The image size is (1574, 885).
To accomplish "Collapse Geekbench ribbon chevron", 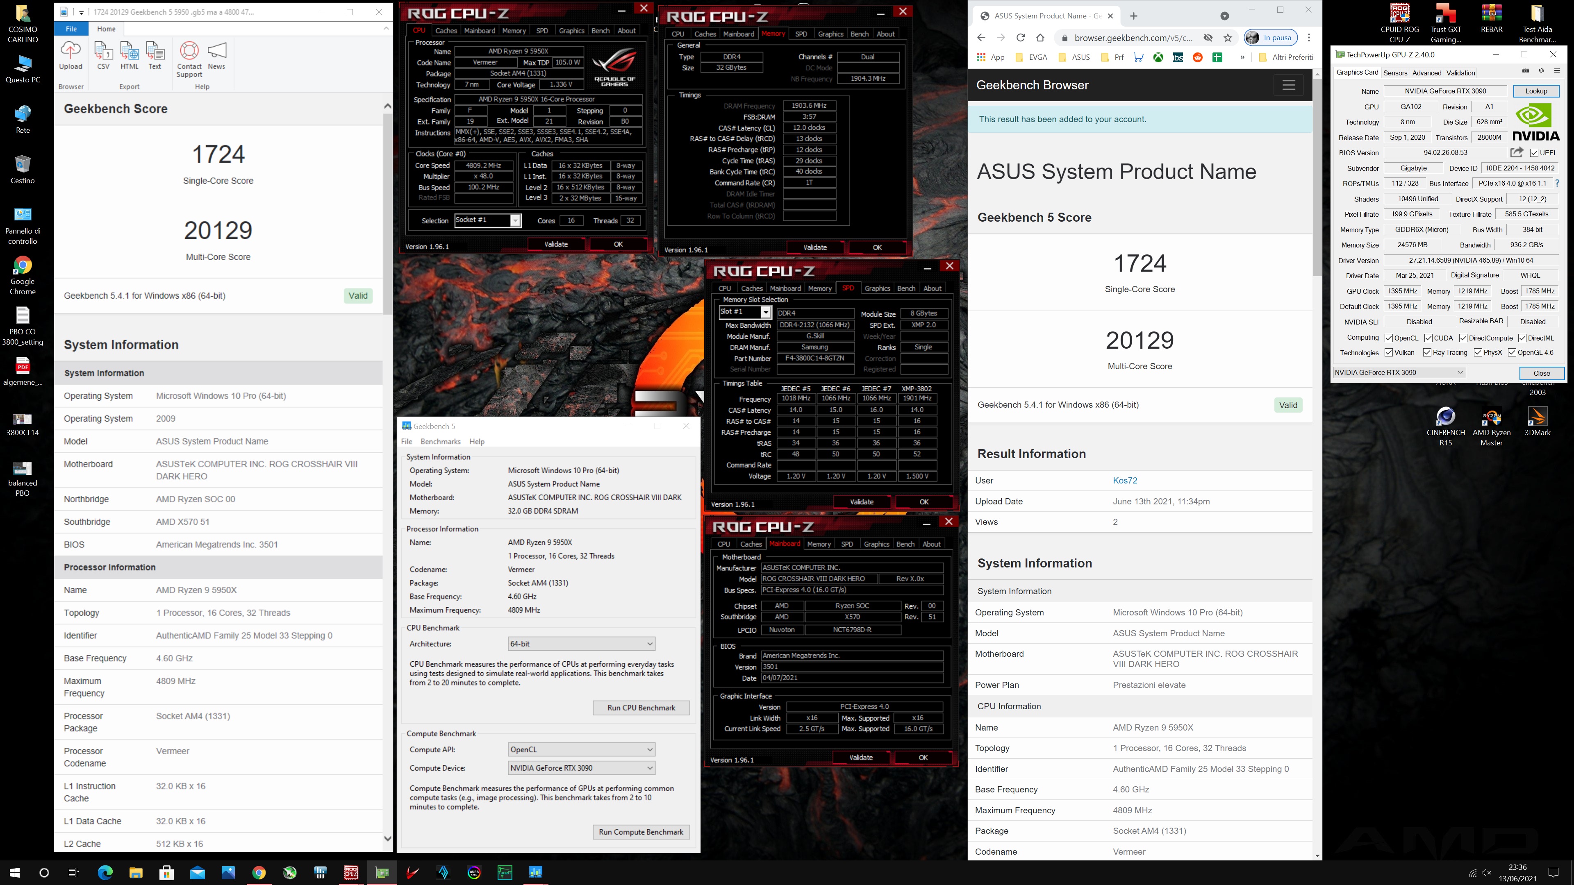I will 386,28.
